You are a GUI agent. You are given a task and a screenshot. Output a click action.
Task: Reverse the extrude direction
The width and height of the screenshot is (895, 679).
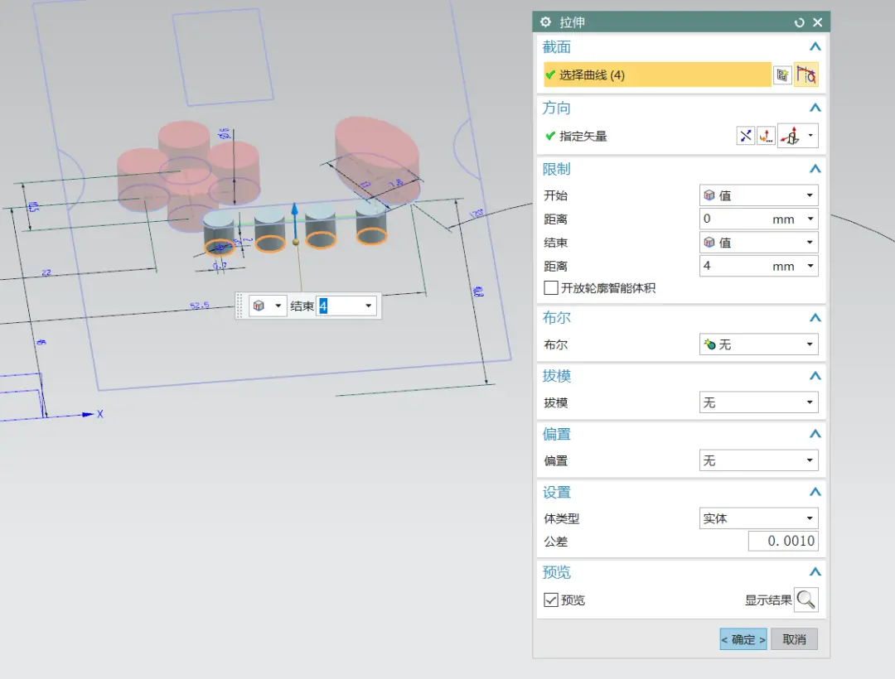tap(746, 137)
